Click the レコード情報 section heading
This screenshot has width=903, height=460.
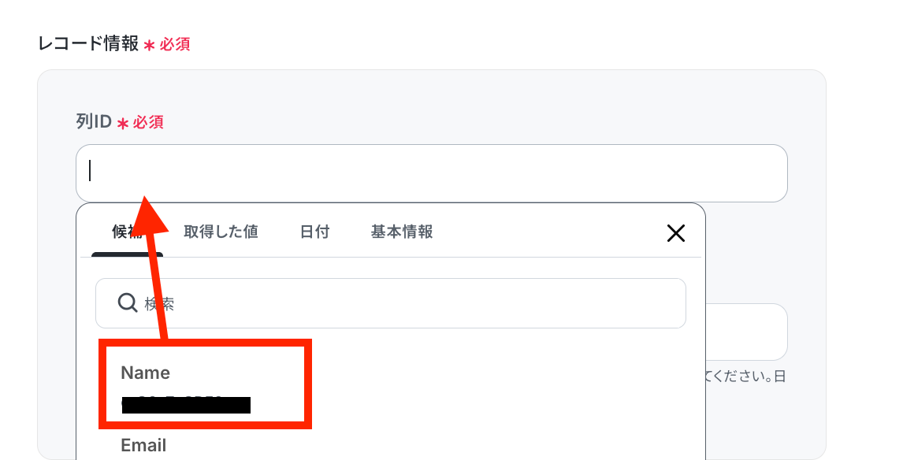[x=88, y=44]
